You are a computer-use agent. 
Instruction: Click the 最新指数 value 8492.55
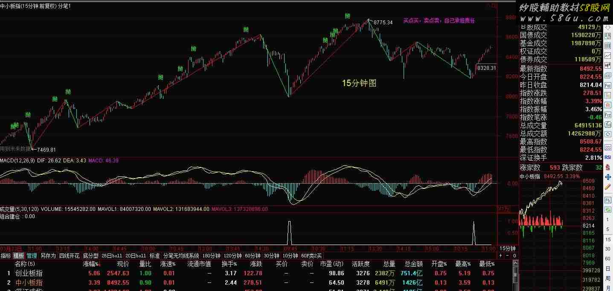pos(590,69)
